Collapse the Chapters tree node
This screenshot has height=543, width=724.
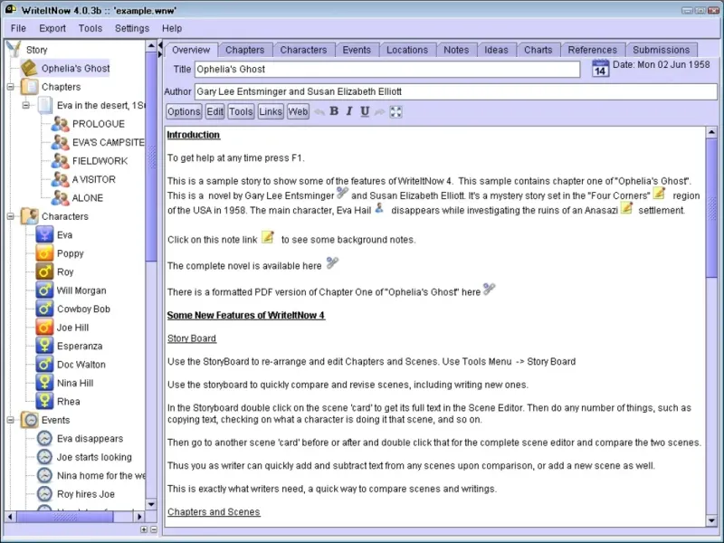(11, 87)
